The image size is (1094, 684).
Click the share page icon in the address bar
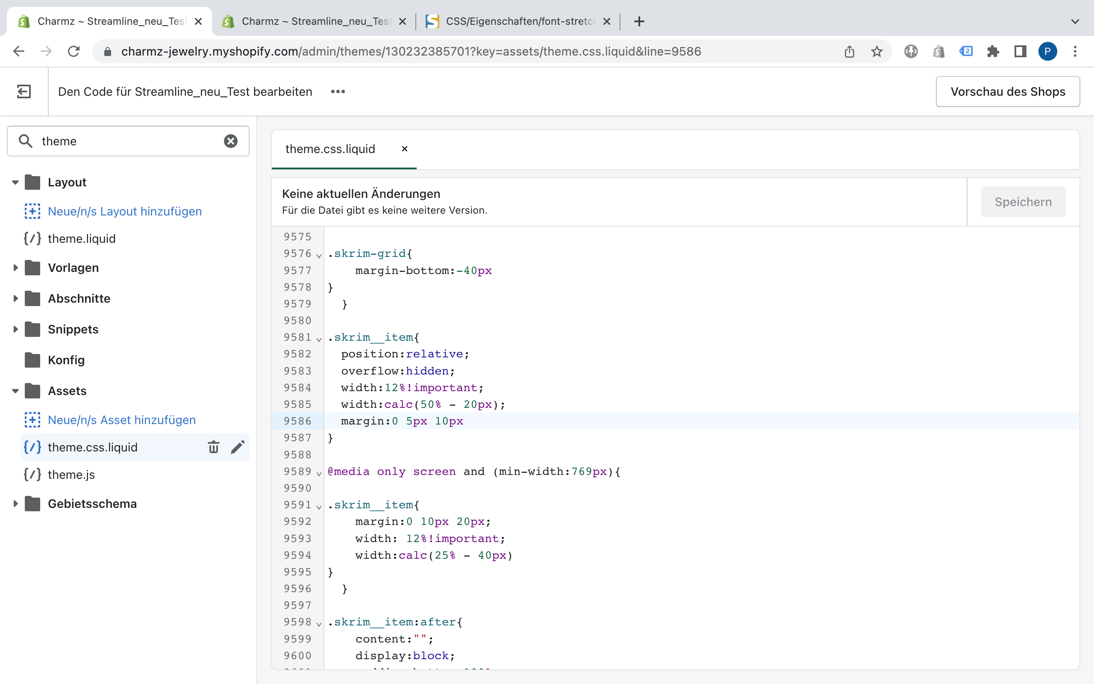(850, 51)
